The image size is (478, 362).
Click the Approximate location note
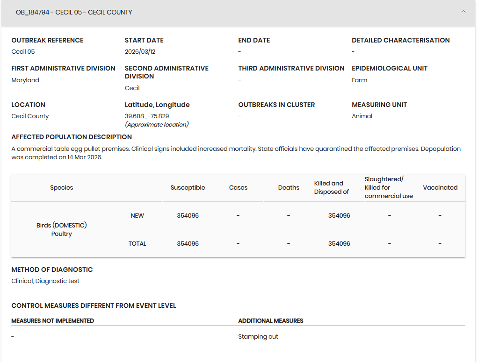[156, 125]
